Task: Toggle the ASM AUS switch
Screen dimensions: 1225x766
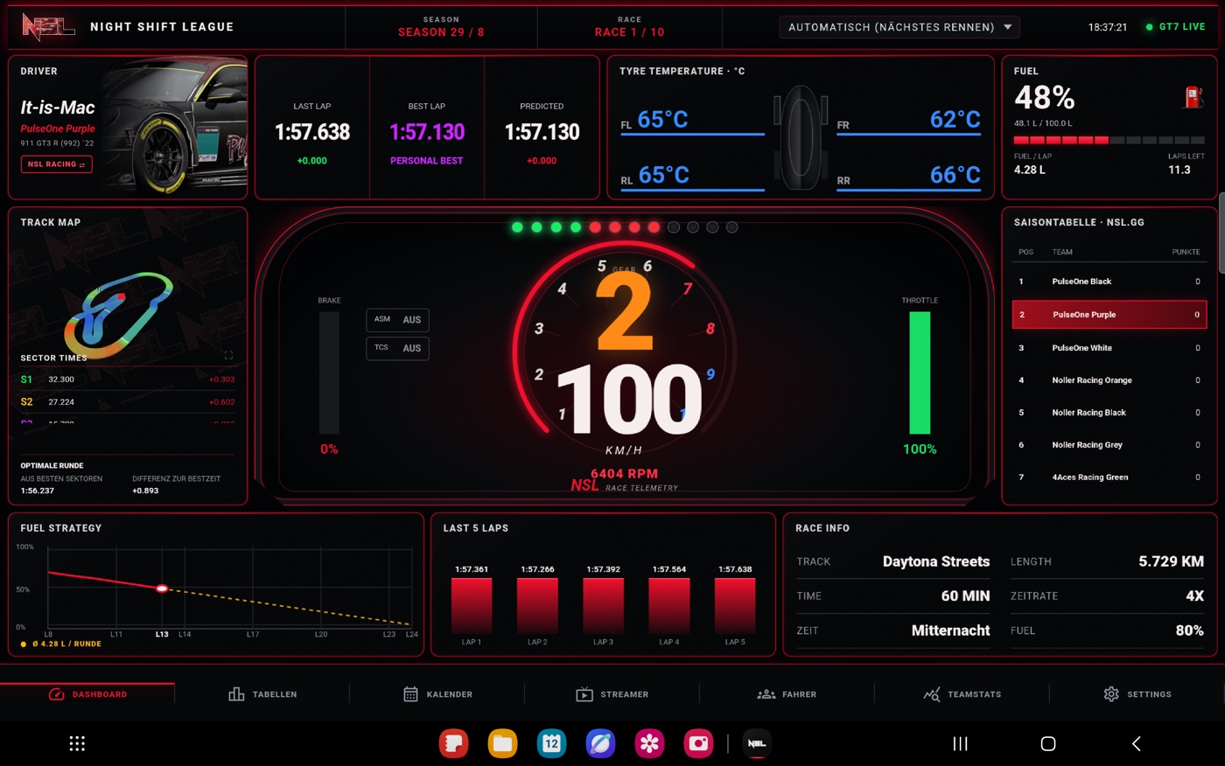Action: click(397, 319)
